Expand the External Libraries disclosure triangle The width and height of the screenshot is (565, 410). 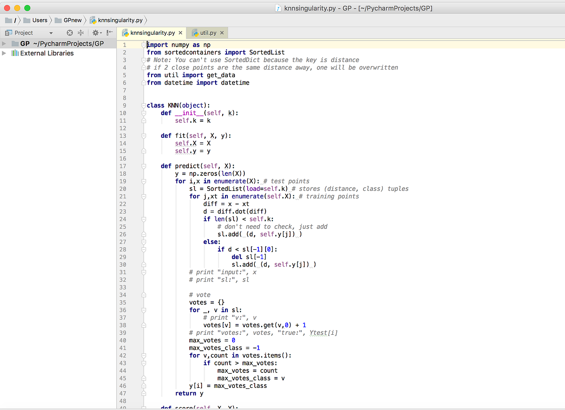click(5, 53)
